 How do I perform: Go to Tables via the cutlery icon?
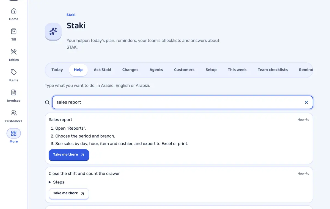click(13, 52)
